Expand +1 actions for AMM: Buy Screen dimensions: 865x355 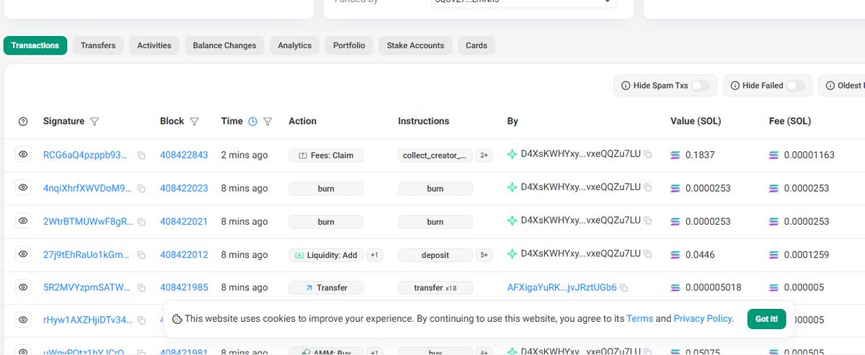374,351
